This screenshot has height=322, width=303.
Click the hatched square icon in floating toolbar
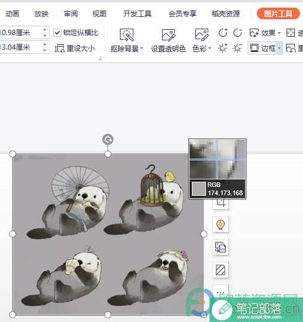[221, 270]
